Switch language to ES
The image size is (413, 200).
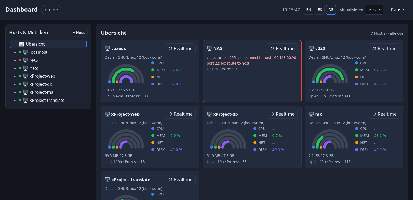tap(320, 10)
